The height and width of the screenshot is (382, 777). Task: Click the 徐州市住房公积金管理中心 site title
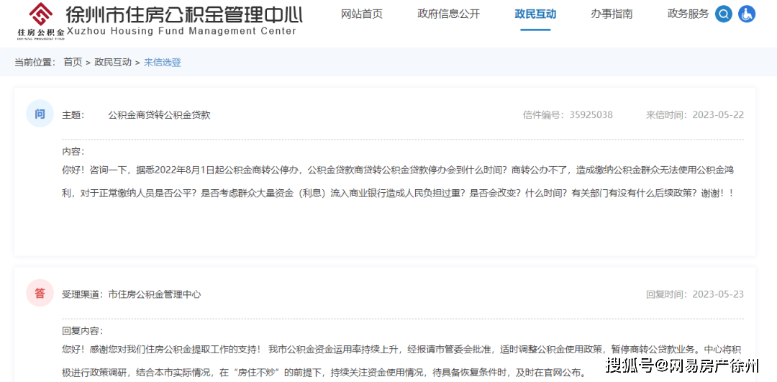pos(183,14)
